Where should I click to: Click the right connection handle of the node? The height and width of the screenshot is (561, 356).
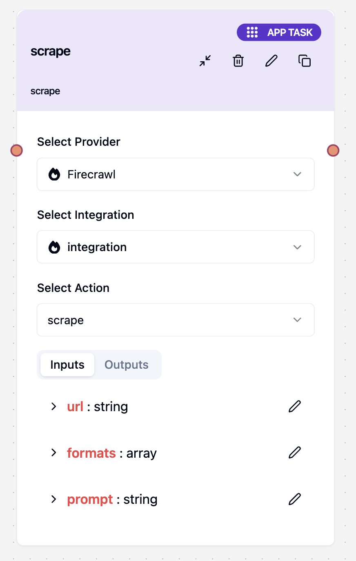(x=333, y=150)
